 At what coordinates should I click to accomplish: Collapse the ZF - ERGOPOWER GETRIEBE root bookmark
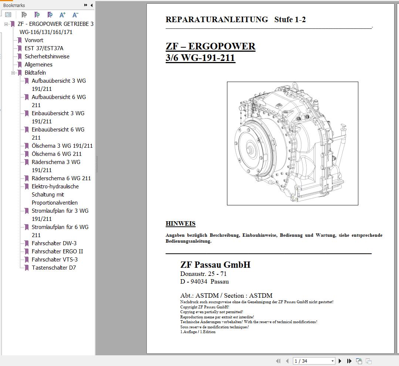click(6, 24)
